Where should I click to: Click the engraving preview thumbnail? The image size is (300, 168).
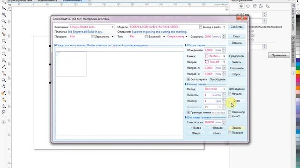pyautogui.click(x=71, y=64)
